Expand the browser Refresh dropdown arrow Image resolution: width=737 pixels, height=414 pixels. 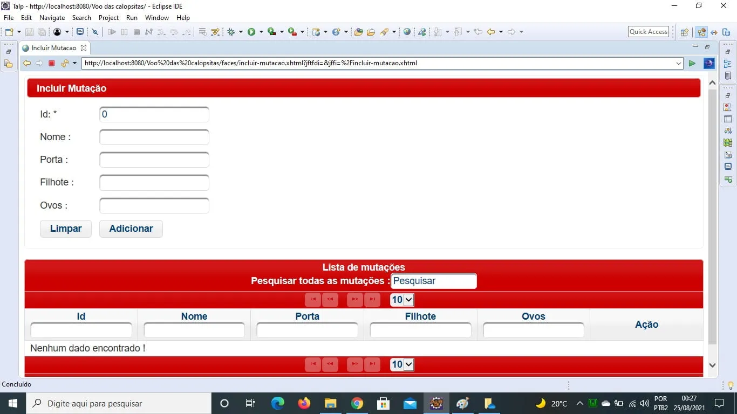74,64
